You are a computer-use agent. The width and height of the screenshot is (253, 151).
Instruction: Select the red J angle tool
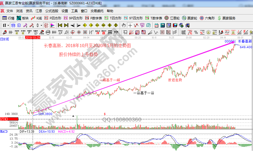point(239,32)
